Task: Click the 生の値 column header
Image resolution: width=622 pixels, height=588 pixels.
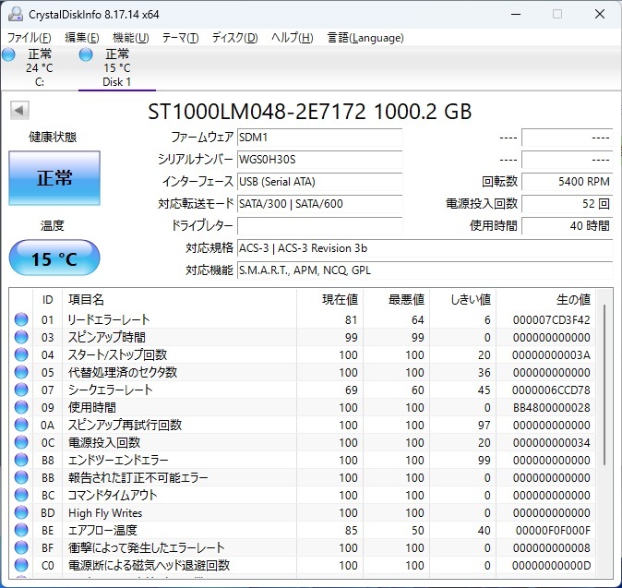Action: (572, 299)
